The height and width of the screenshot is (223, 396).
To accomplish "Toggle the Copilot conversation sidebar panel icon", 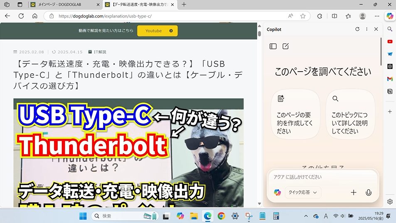I will (x=273, y=46).
